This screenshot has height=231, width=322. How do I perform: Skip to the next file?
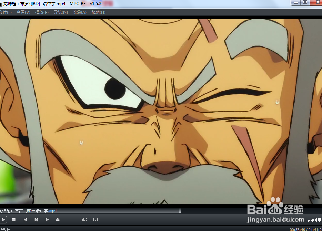(x=36, y=220)
